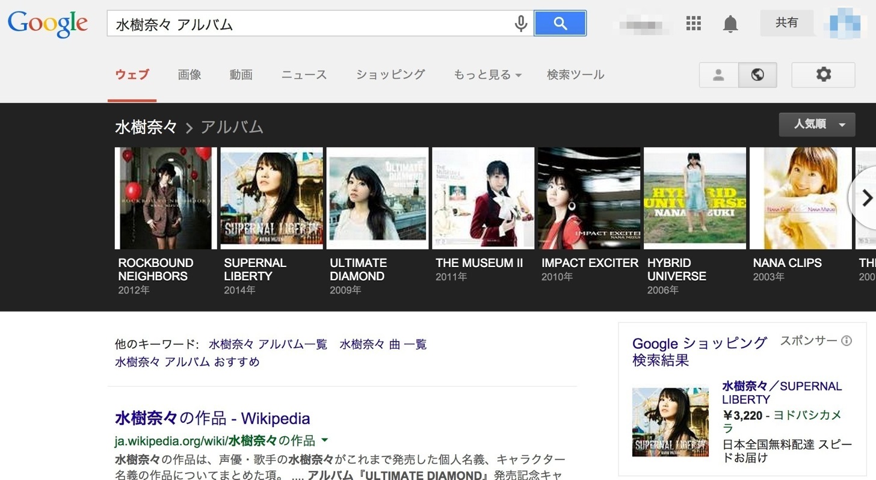Open the notifications bell
This screenshot has width=876, height=480.
pos(730,24)
